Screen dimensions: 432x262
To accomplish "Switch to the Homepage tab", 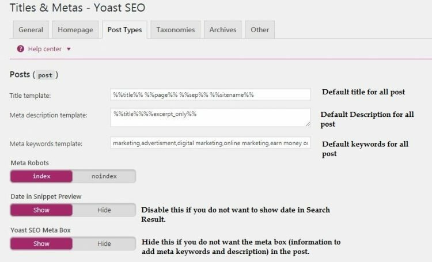I will pyautogui.click(x=75, y=29).
